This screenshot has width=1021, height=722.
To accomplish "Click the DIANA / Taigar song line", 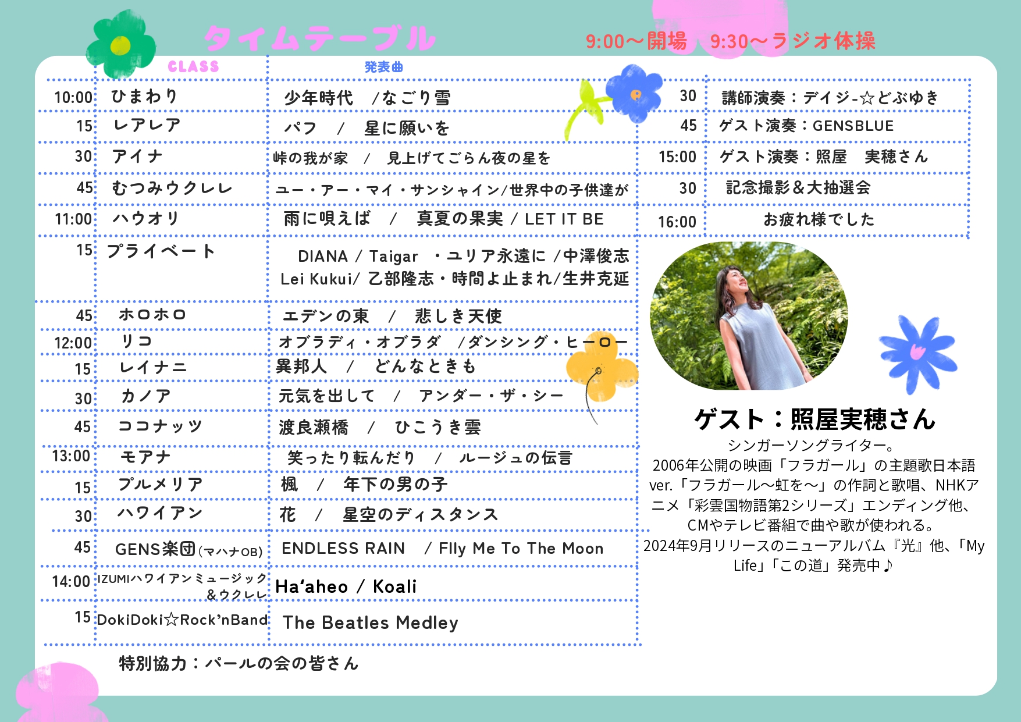I will click(463, 256).
